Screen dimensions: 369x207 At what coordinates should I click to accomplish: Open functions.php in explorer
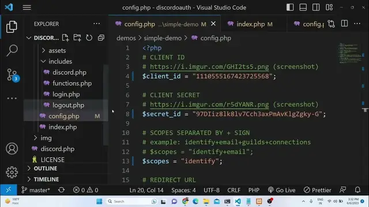click(72, 83)
